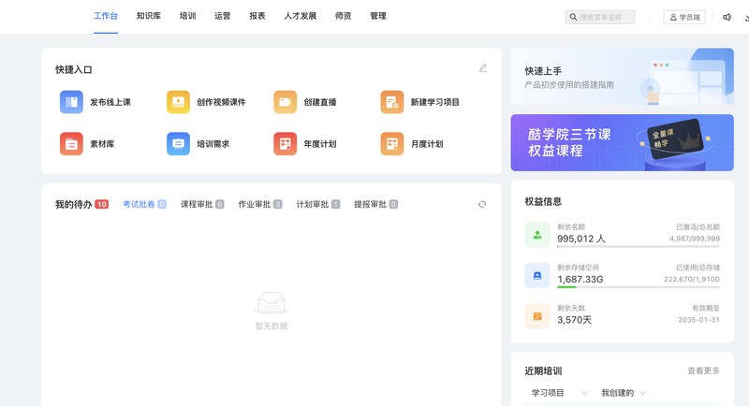This screenshot has width=749, height=406.
Task: Click the 培训需求 icon
Action: (x=178, y=144)
